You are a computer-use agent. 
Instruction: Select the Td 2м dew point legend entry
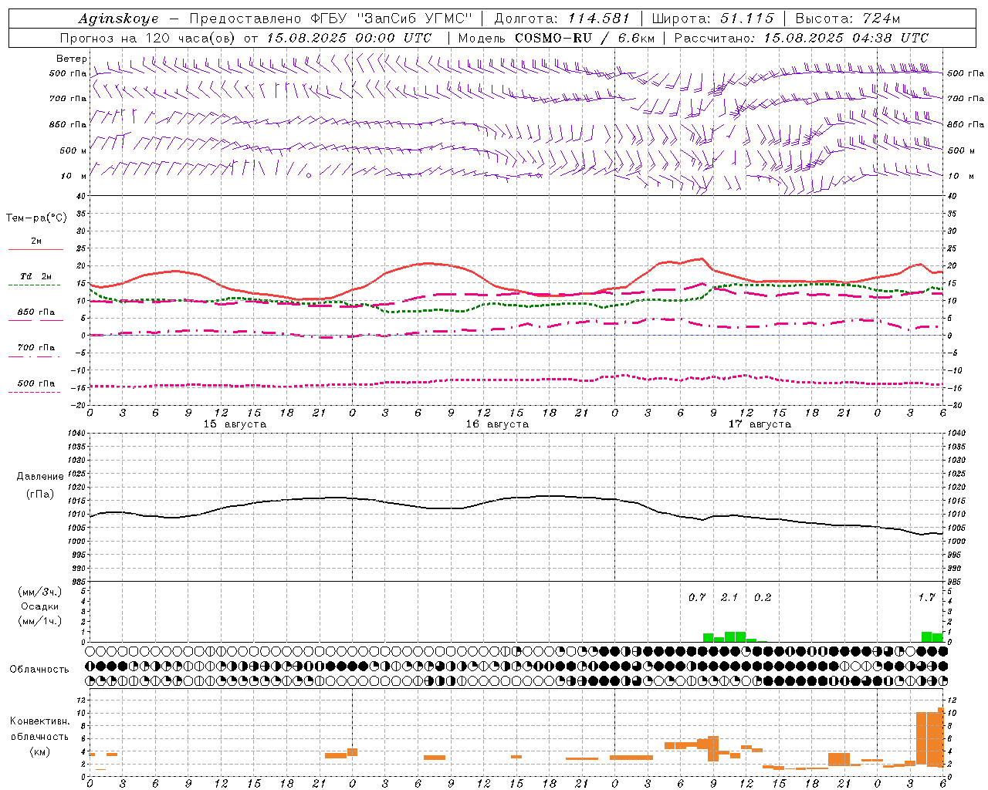(36, 276)
